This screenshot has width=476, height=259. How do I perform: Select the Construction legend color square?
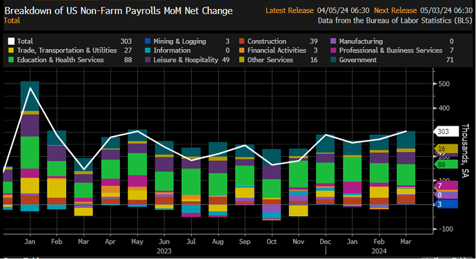click(241, 41)
